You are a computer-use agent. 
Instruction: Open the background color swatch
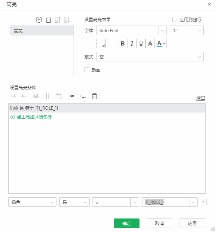click(x=101, y=43)
